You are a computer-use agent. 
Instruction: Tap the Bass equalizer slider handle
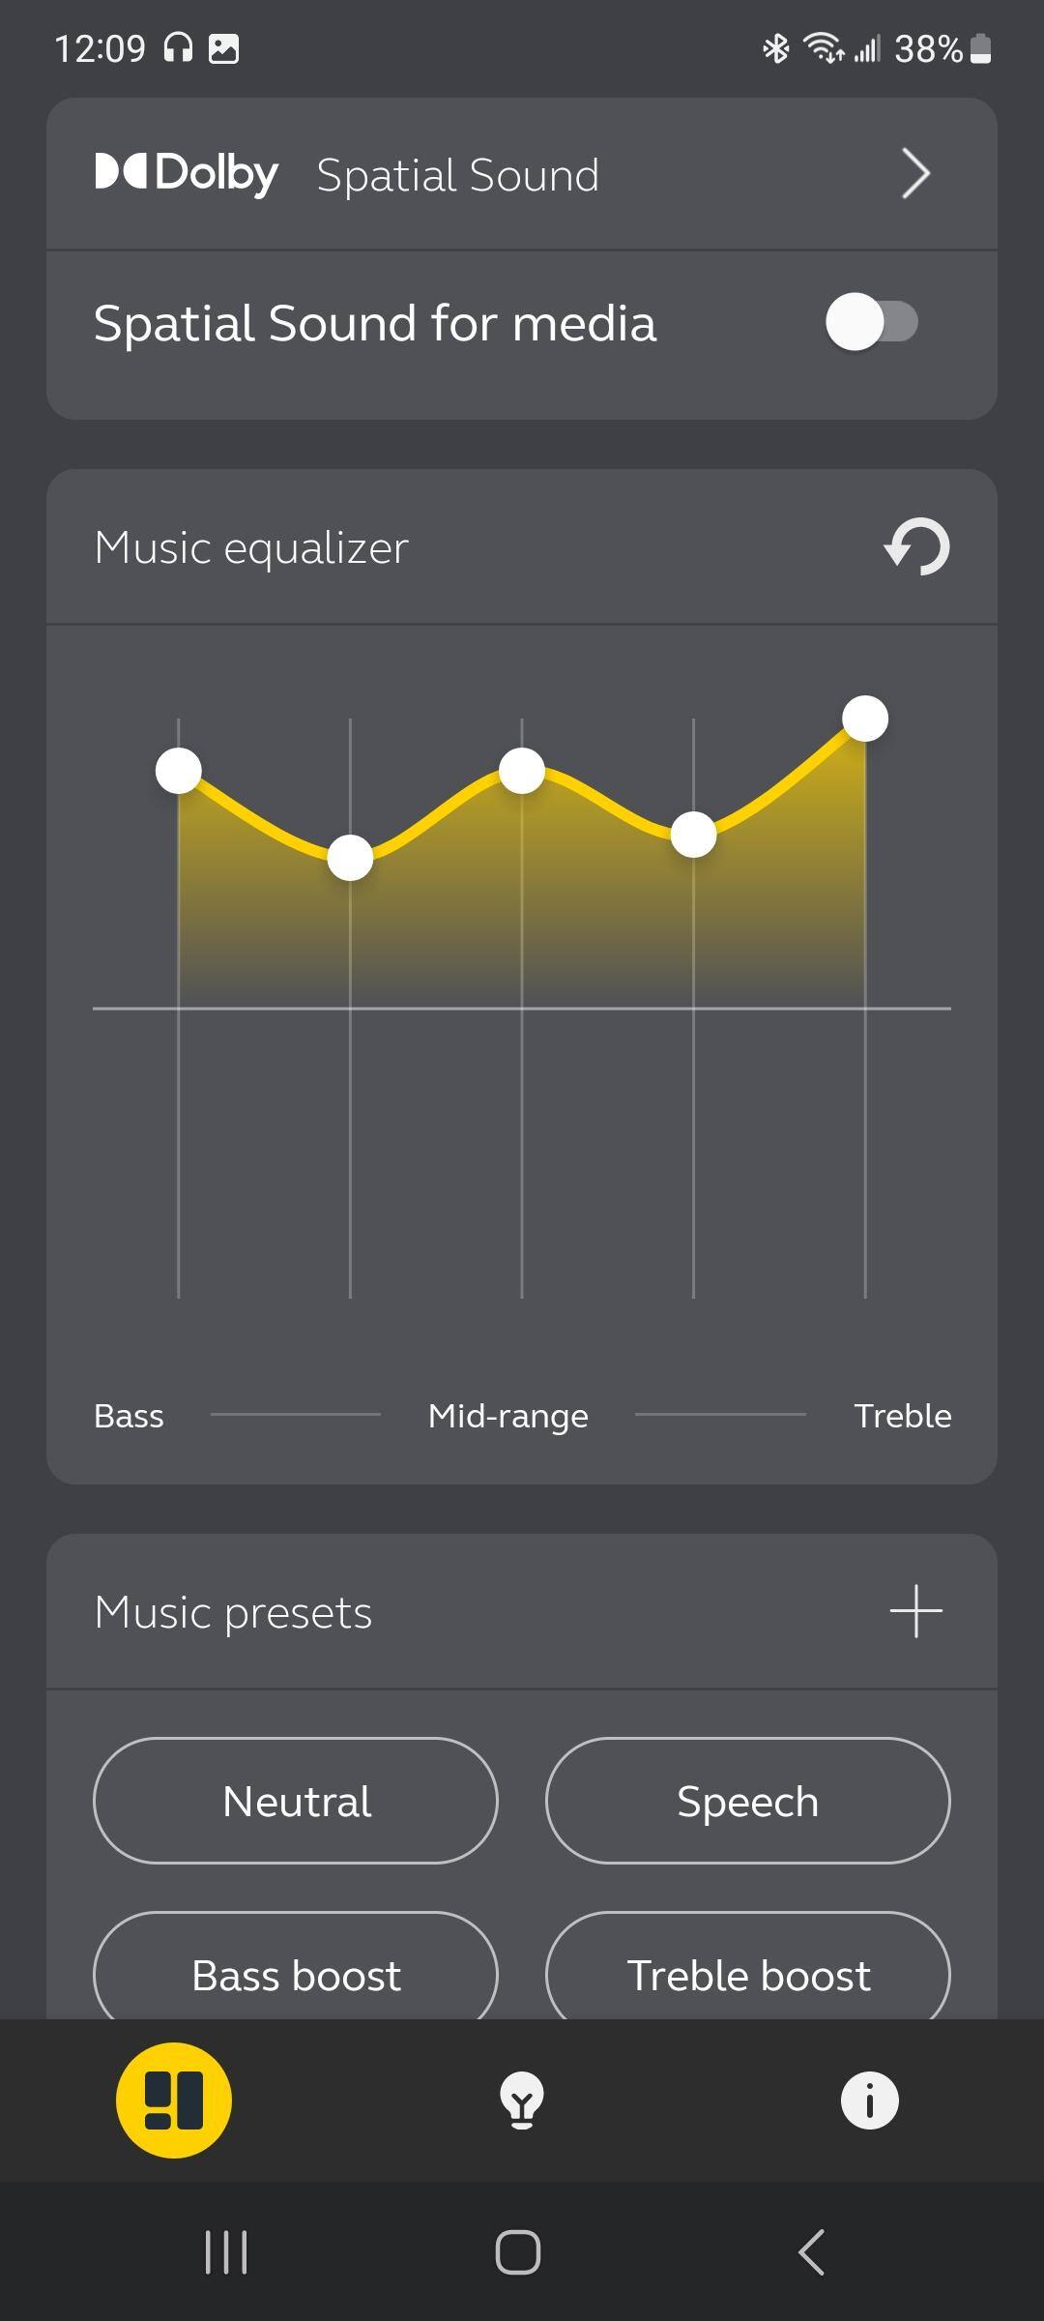pyautogui.click(x=179, y=771)
